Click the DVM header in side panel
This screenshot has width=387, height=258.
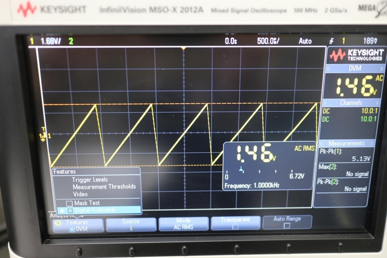point(355,68)
